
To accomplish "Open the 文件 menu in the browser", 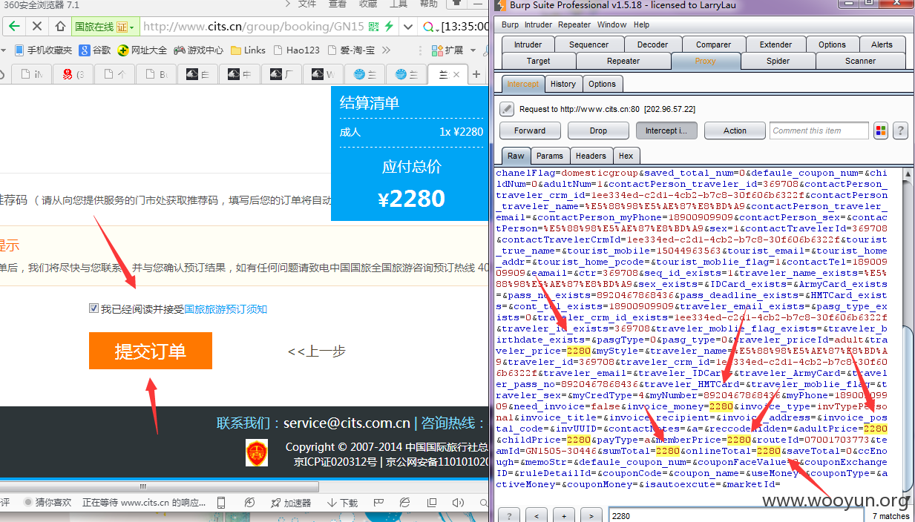I will pos(307,4).
